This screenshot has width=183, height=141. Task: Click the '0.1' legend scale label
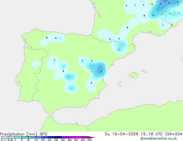click(x=3, y=140)
